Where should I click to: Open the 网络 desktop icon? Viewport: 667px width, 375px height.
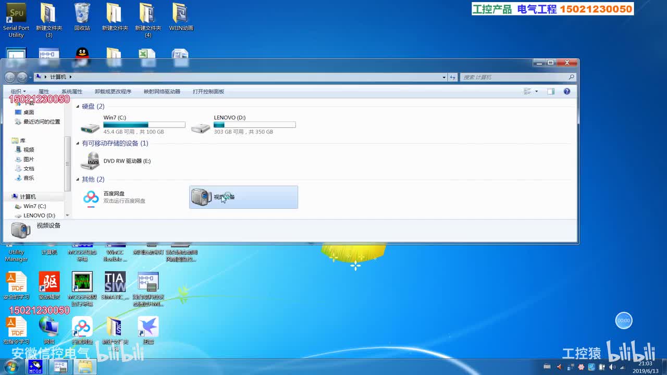(49, 330)
